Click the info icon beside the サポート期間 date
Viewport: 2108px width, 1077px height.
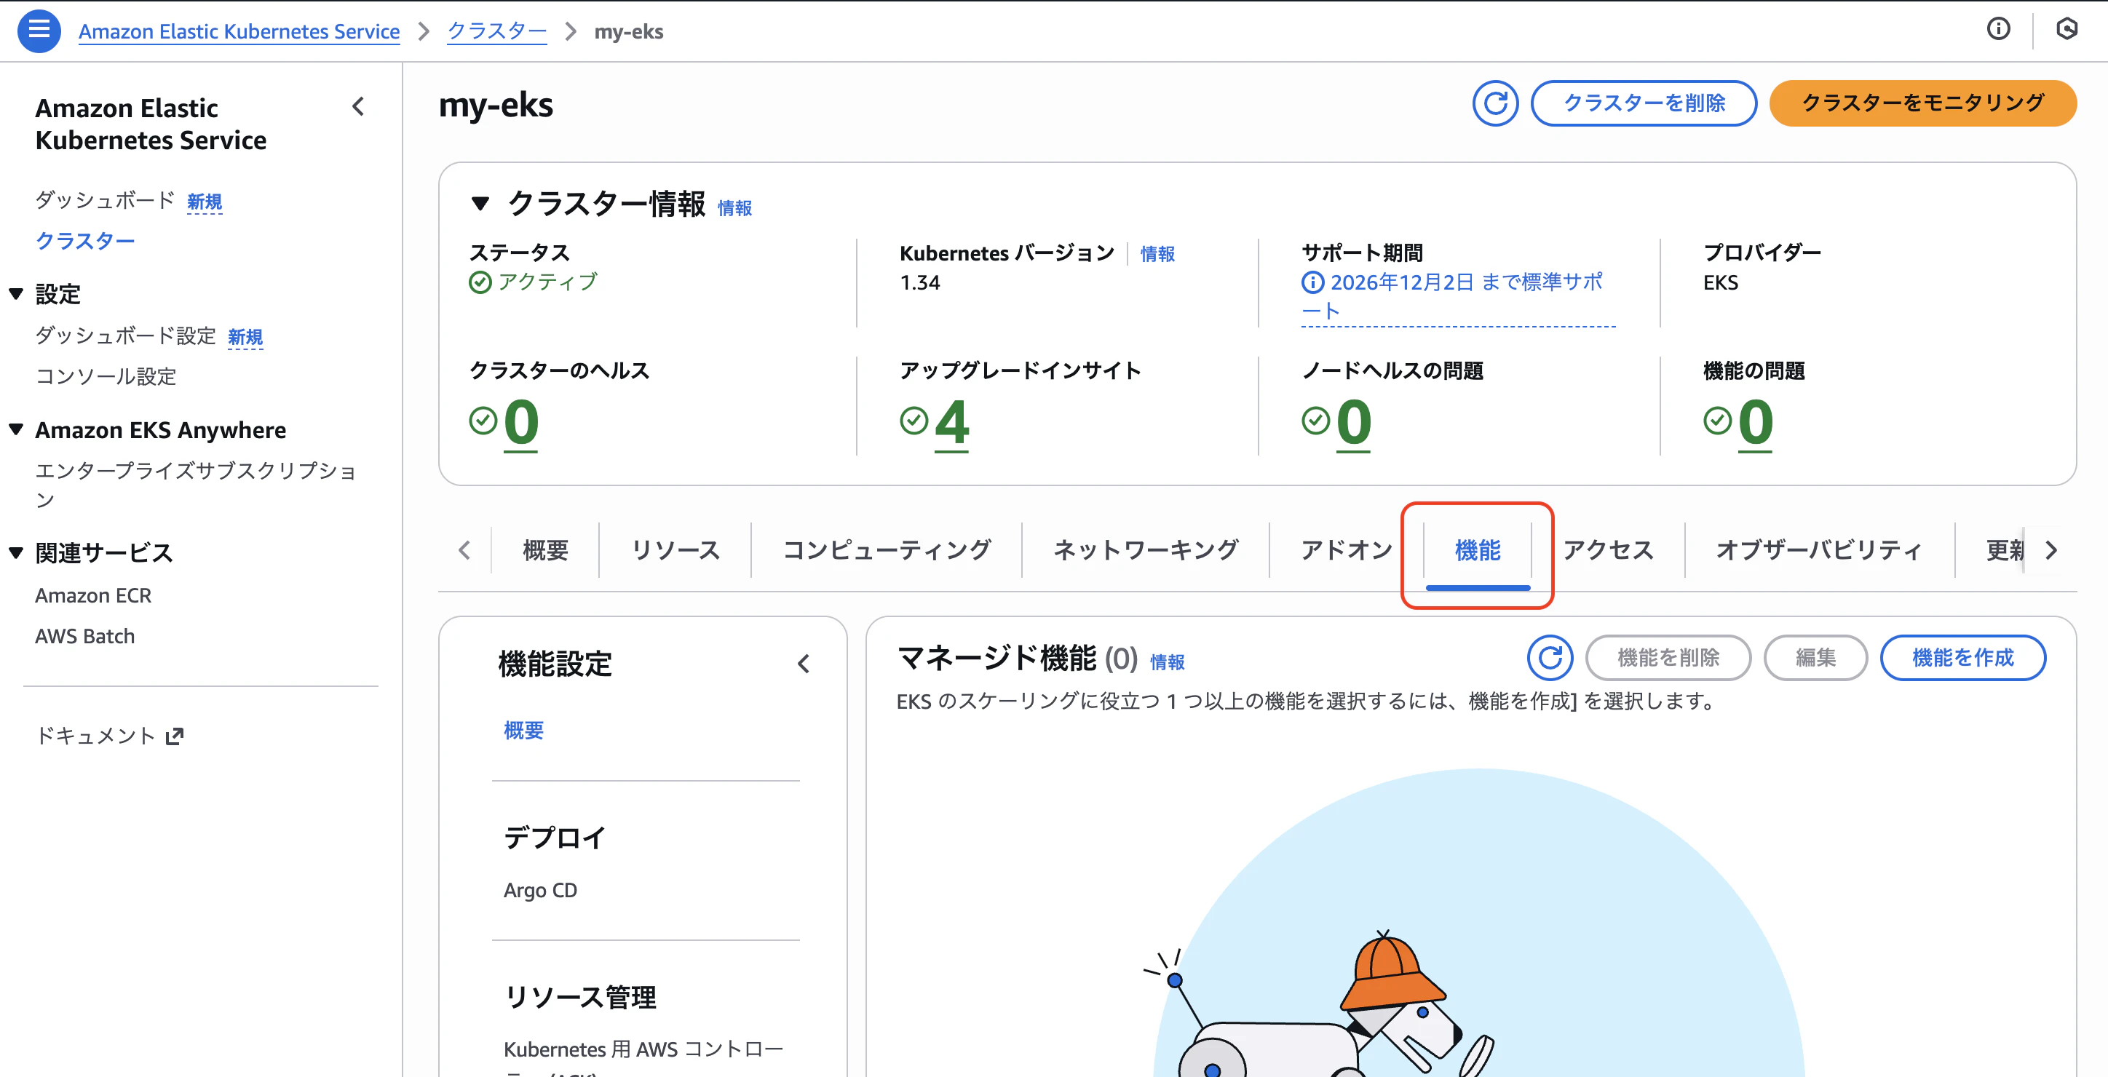click(x=1312, y=282)
